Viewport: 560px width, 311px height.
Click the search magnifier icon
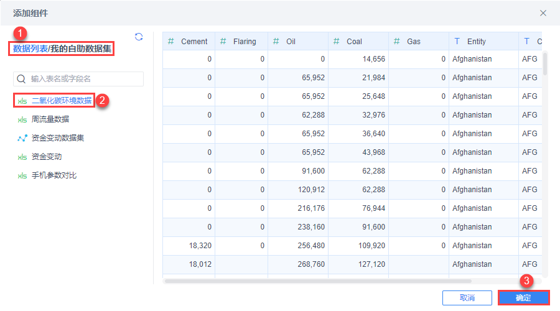click(22, 79)
